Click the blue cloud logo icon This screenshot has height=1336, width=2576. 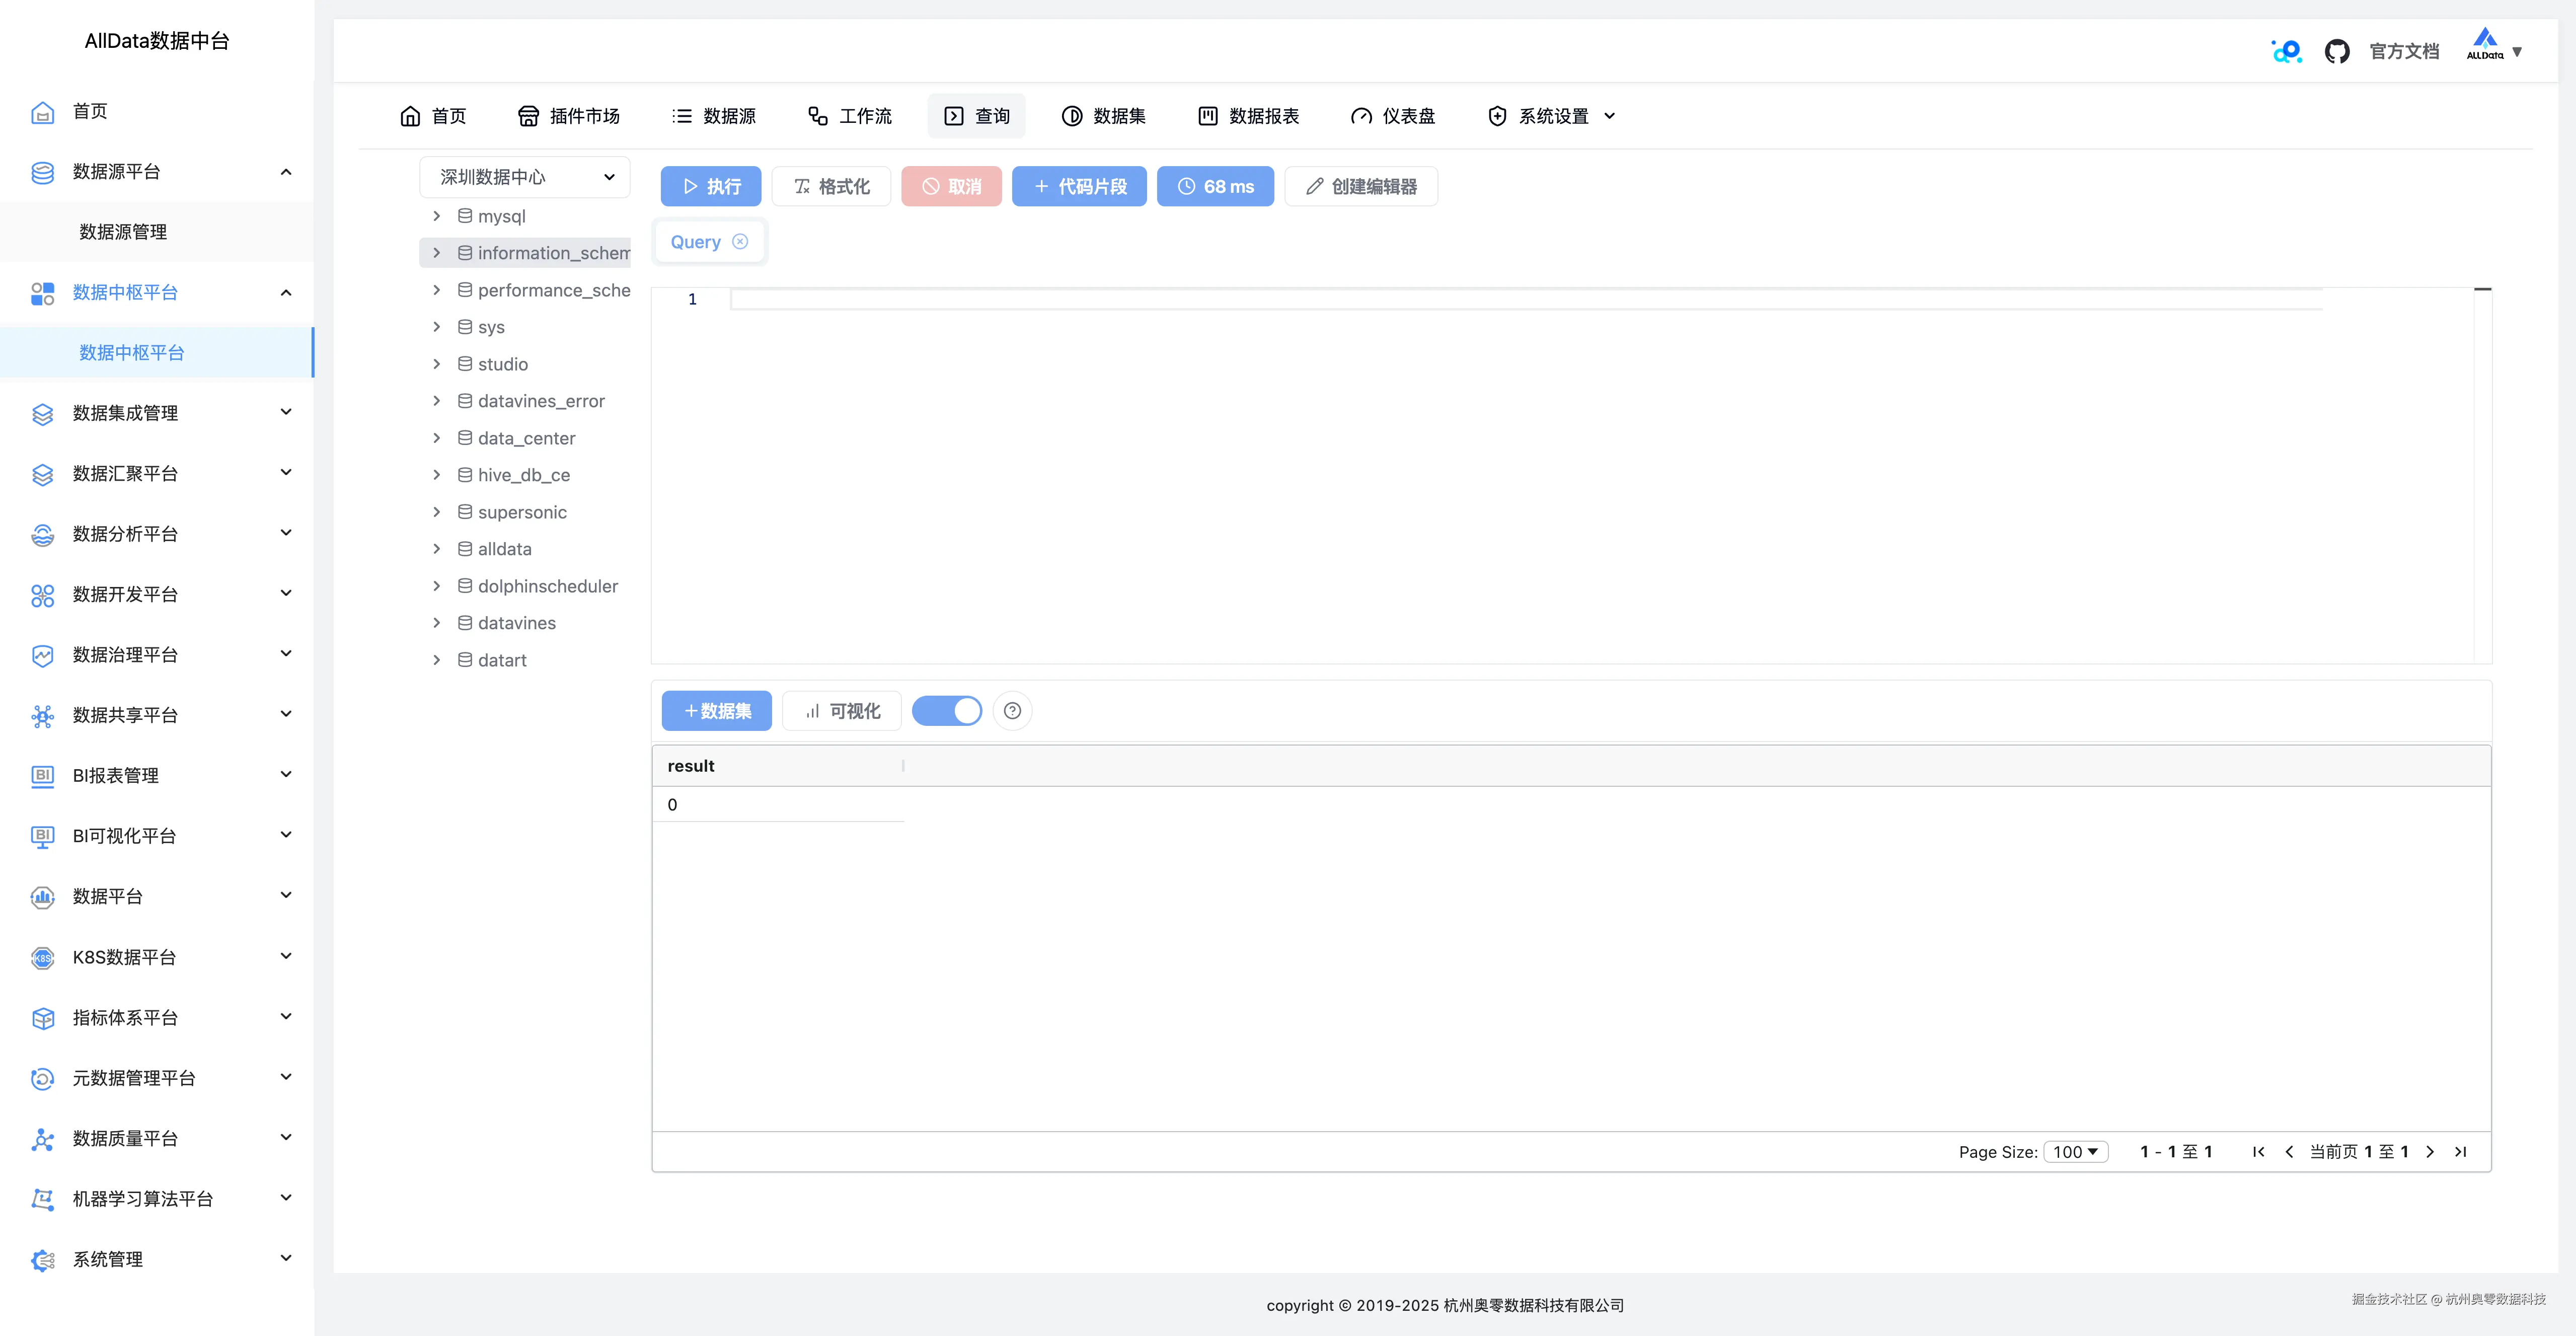[2286, 51]
